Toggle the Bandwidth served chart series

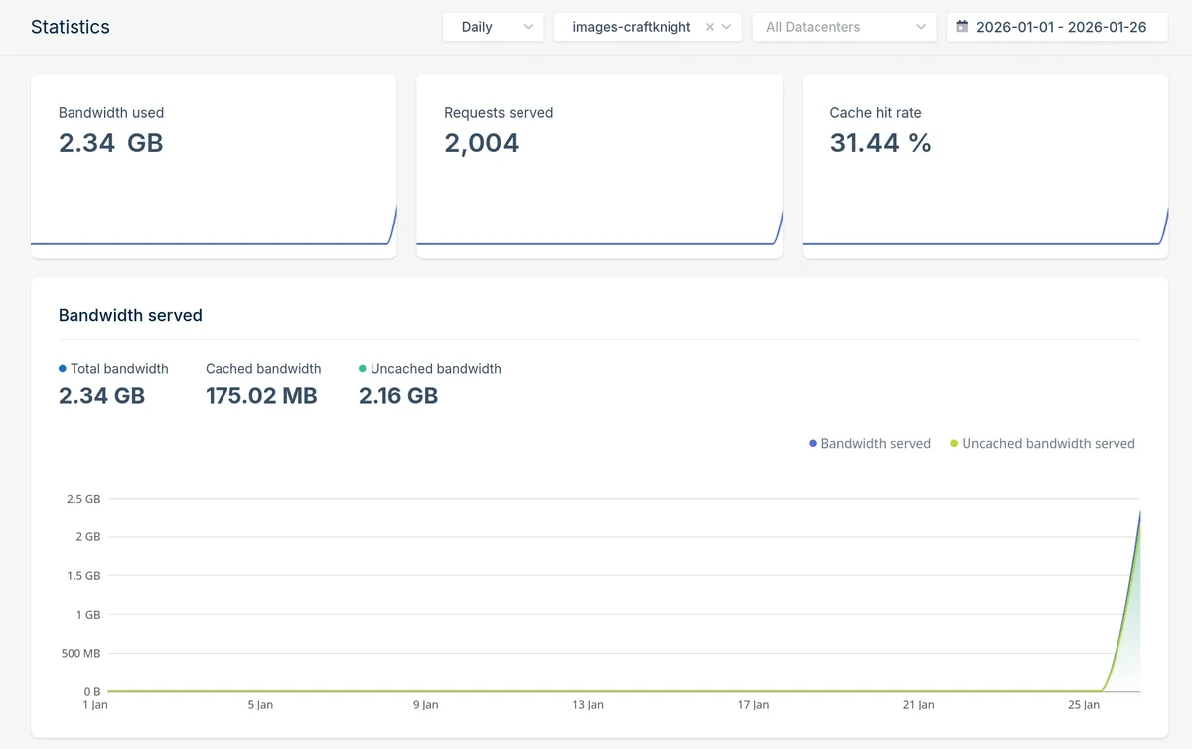(x=869, y=444)
